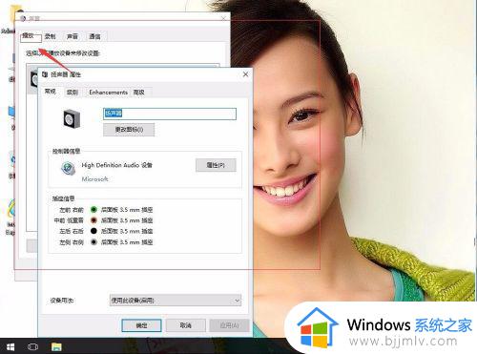Select the 录制 tab in the Sound window
477x354 pixels.
coord(50,36)
